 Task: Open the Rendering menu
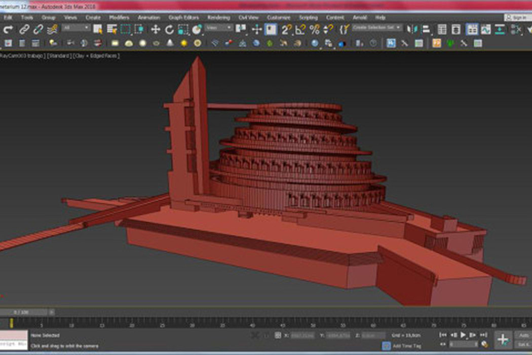[218, 17]
